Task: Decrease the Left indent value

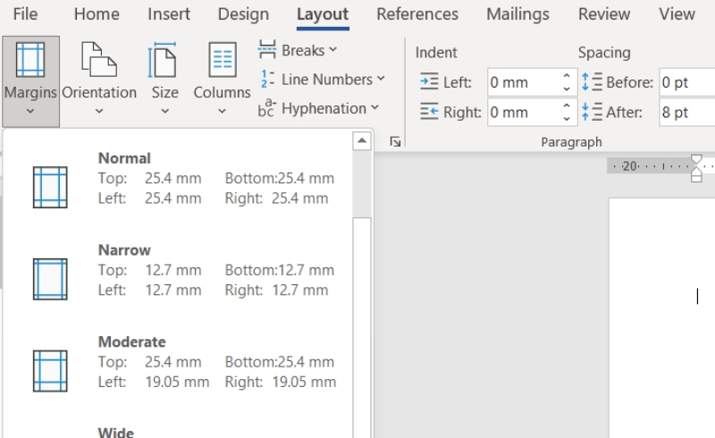Action: click(567, 89)
